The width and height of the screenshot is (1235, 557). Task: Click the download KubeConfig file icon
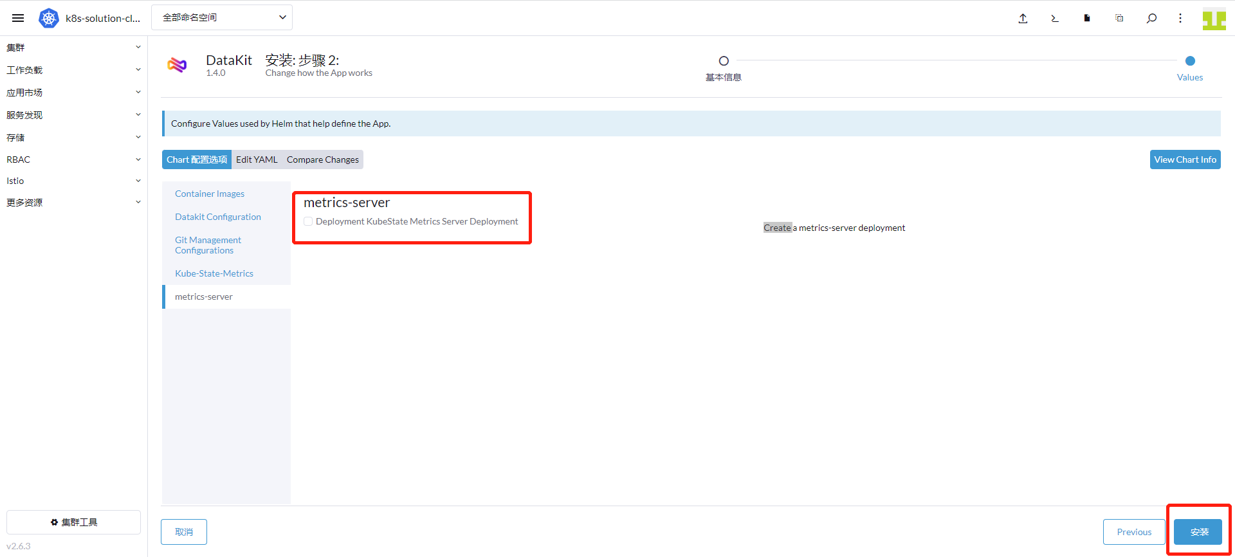(x=1087, y=18)
